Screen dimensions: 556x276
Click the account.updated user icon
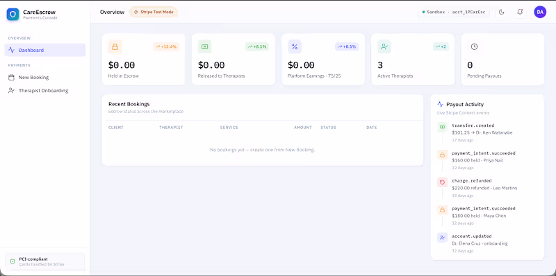point(442,238)
